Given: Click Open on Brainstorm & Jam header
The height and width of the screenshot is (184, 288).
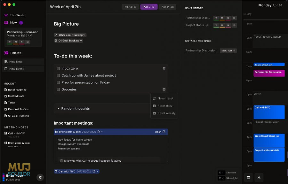Looking at the screenshot, I should coord(160,132).
